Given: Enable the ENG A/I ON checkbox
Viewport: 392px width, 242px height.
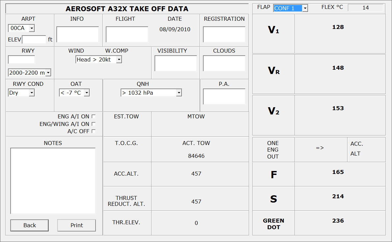Looking at the screenshot, I should click(94, 116).
